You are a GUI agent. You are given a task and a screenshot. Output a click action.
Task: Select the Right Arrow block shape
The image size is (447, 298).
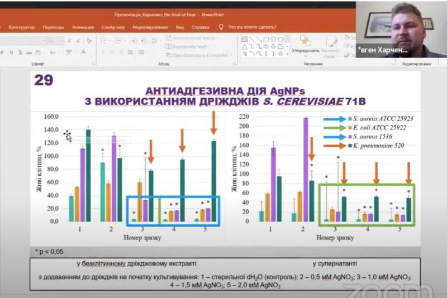click(x=266, y=46)
